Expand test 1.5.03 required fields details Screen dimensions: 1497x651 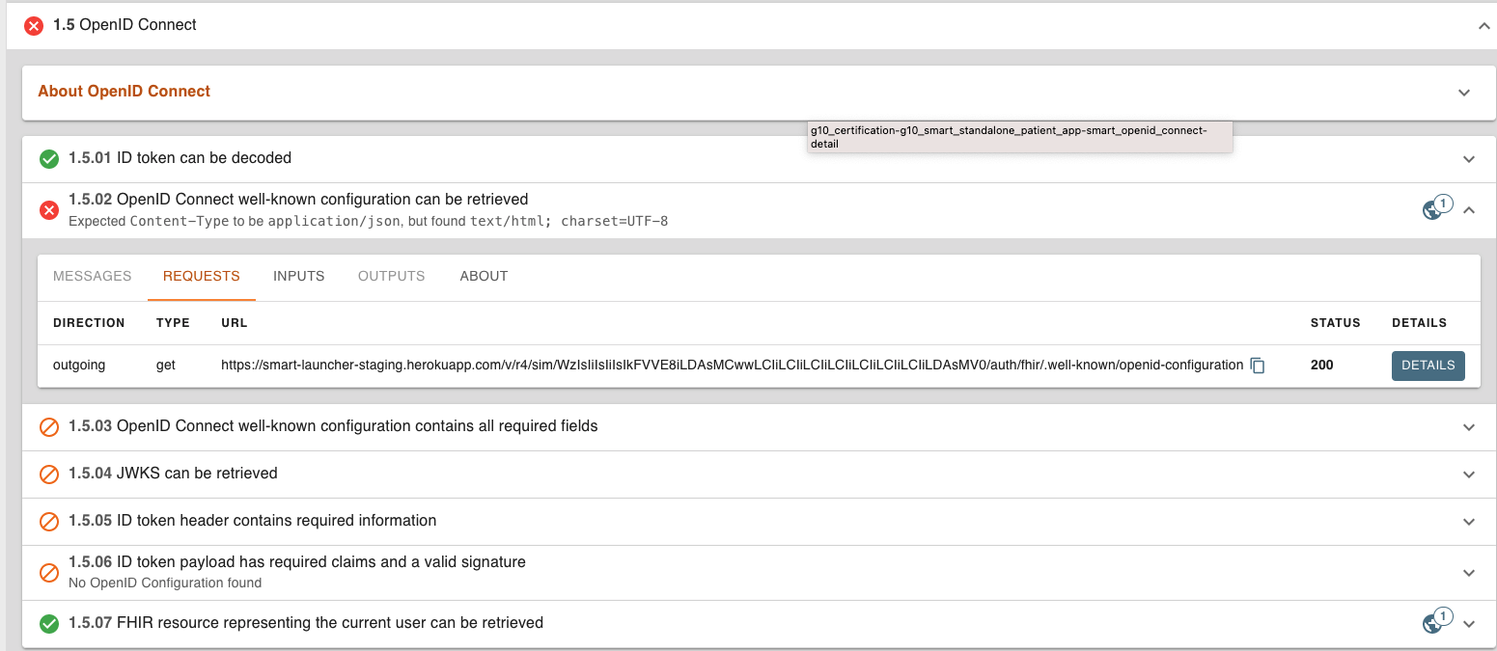pyautogui.click(x=1469, y=426)
